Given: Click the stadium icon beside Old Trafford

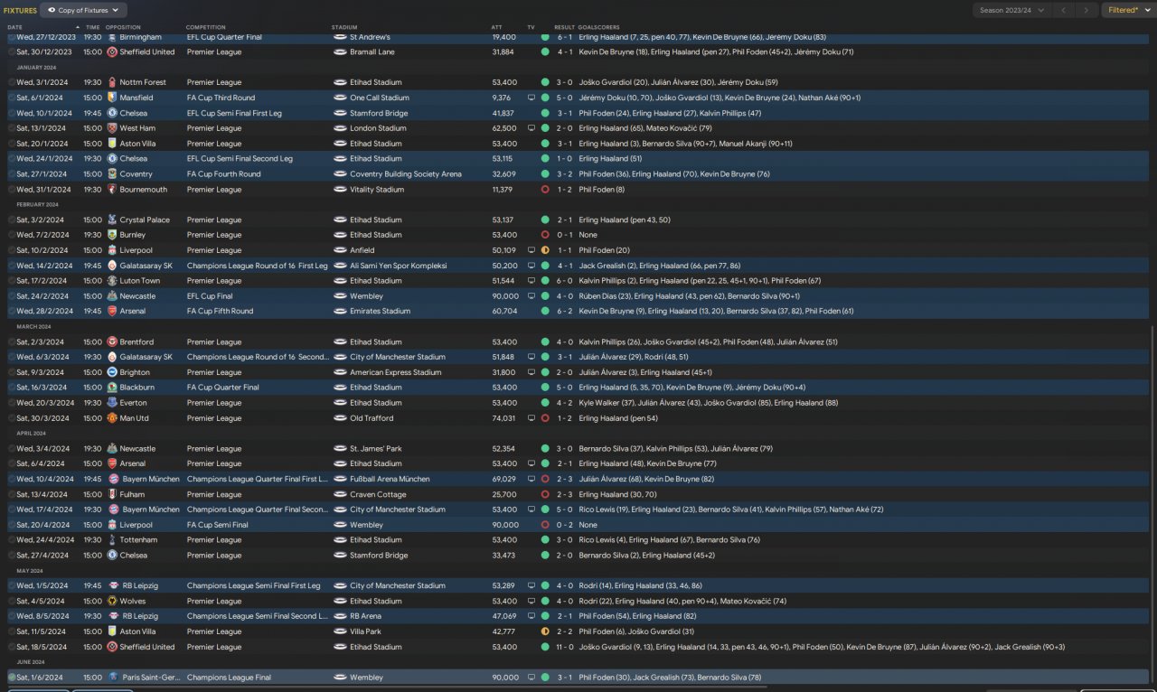Looking at the screenshot, I should (x=340, y=418).
